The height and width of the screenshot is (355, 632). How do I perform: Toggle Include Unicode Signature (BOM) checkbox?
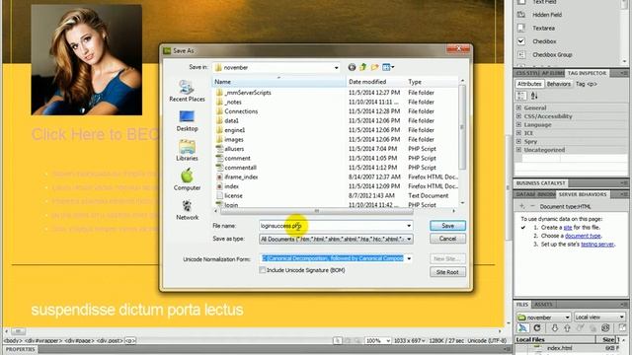263,270
